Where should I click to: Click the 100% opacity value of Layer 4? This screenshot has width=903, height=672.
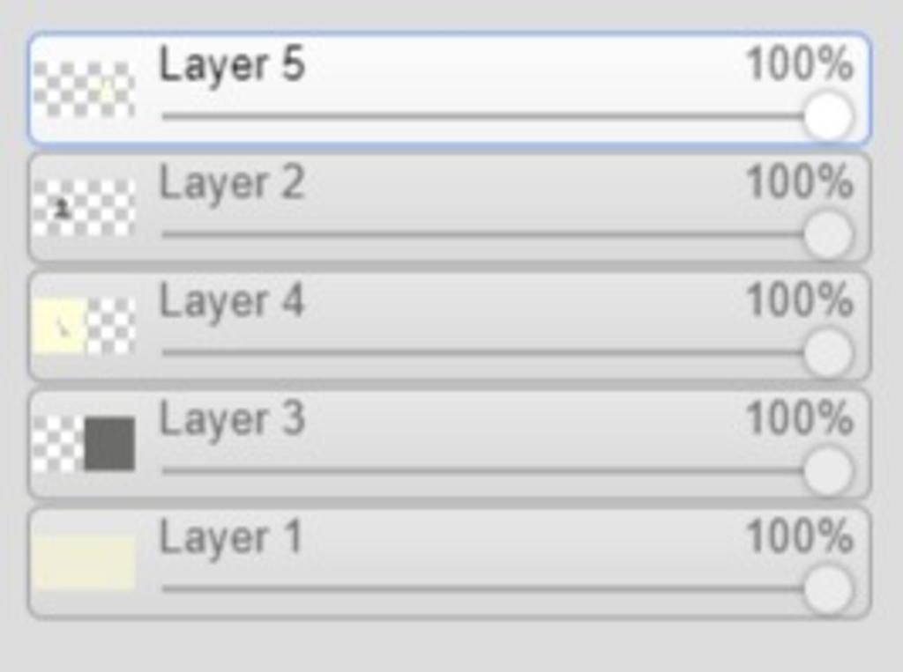pyautogui.click(x=799, y=300)
